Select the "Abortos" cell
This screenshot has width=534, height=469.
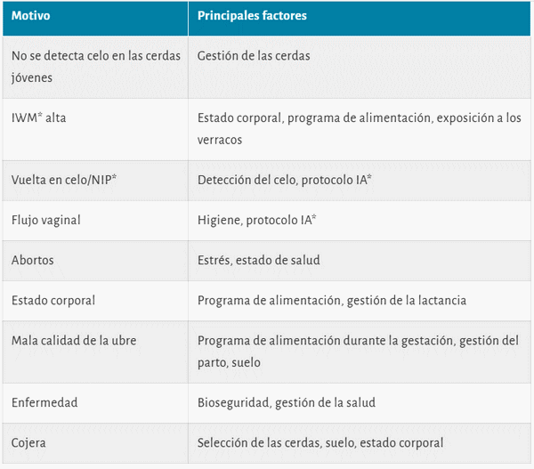point(33,260)
